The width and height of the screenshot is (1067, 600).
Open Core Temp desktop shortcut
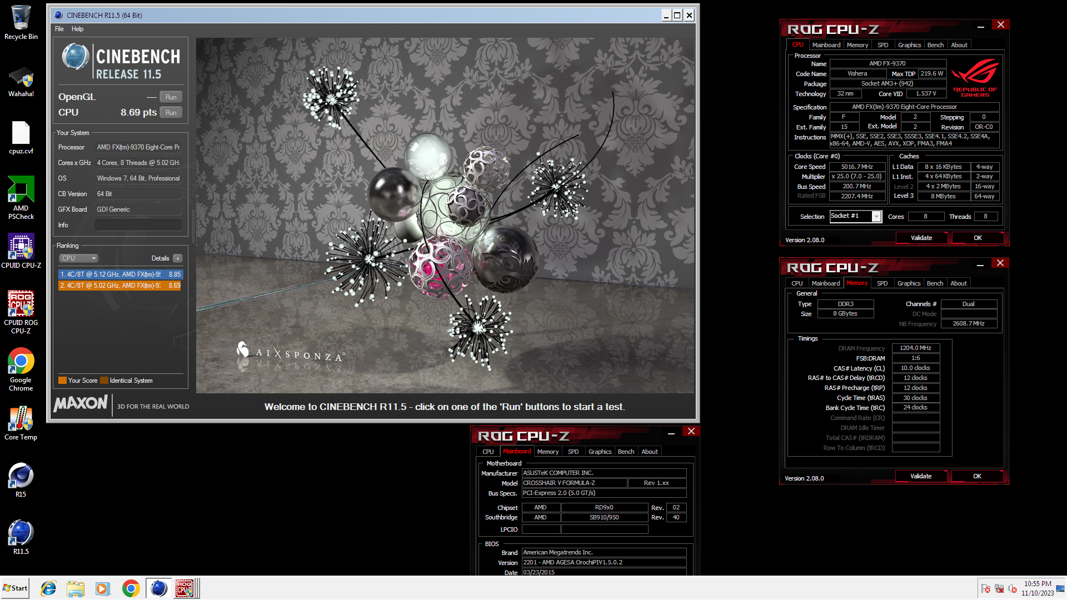tap(21, 423)
